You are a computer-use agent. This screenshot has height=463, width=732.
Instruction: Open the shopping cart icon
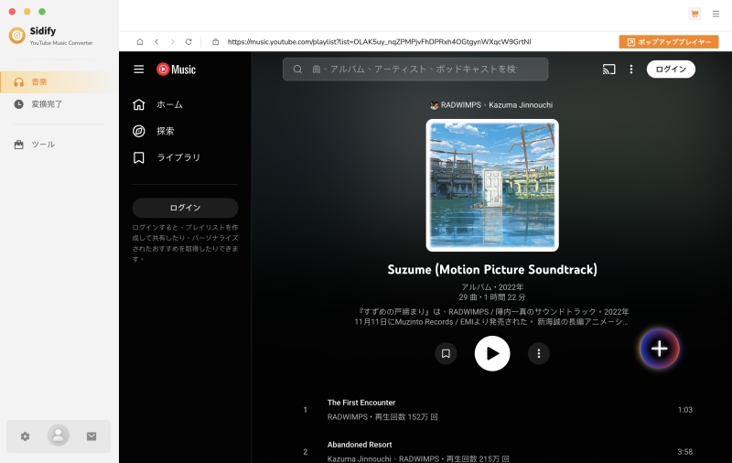[694, 14]
